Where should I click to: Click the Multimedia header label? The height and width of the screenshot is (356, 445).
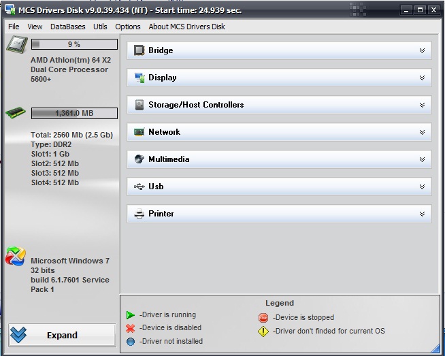(x=169, y=159)
